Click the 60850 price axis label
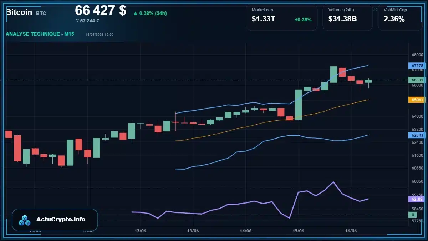This screenshot has height=241, width=428. pos(417,168)
